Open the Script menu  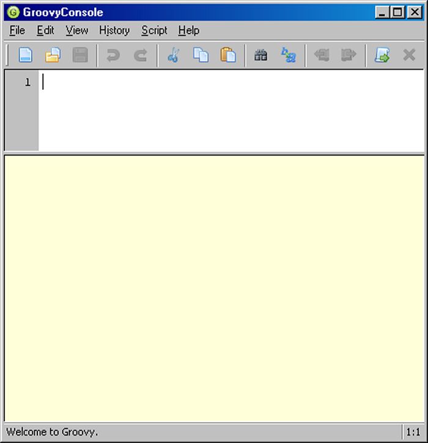tap(154, 30)
